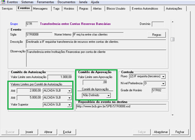Switch to the Horários tab
The height and width of the screenshot is (140, 195).
[x=69, y=9]
